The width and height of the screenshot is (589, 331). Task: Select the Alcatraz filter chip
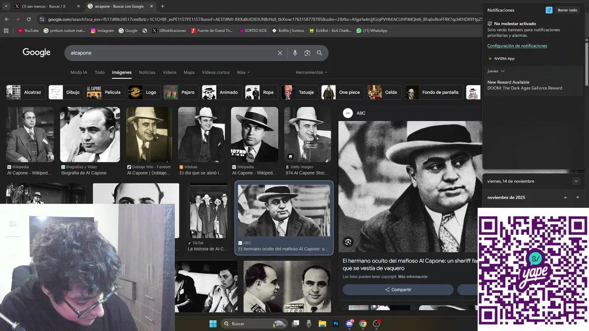pos(25,92)
